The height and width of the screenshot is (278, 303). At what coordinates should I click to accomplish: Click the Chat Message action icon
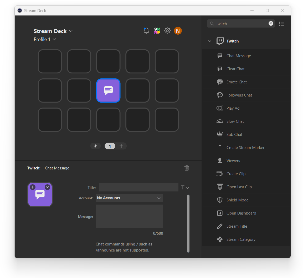coord(220,56)
